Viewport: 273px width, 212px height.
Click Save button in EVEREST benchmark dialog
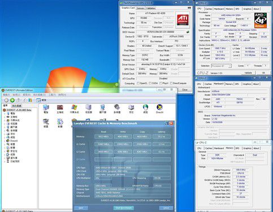[81, 207]
